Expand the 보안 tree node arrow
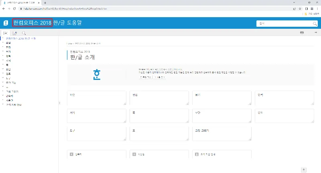This screenshot has height=173, width=321. pos(3,69)
